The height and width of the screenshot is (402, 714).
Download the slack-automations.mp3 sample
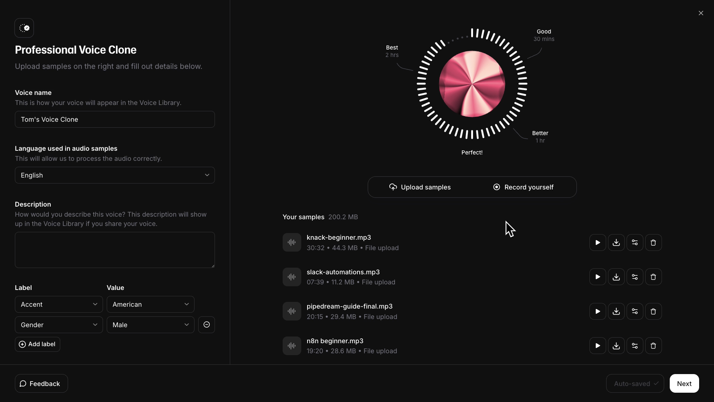(616, 277)
